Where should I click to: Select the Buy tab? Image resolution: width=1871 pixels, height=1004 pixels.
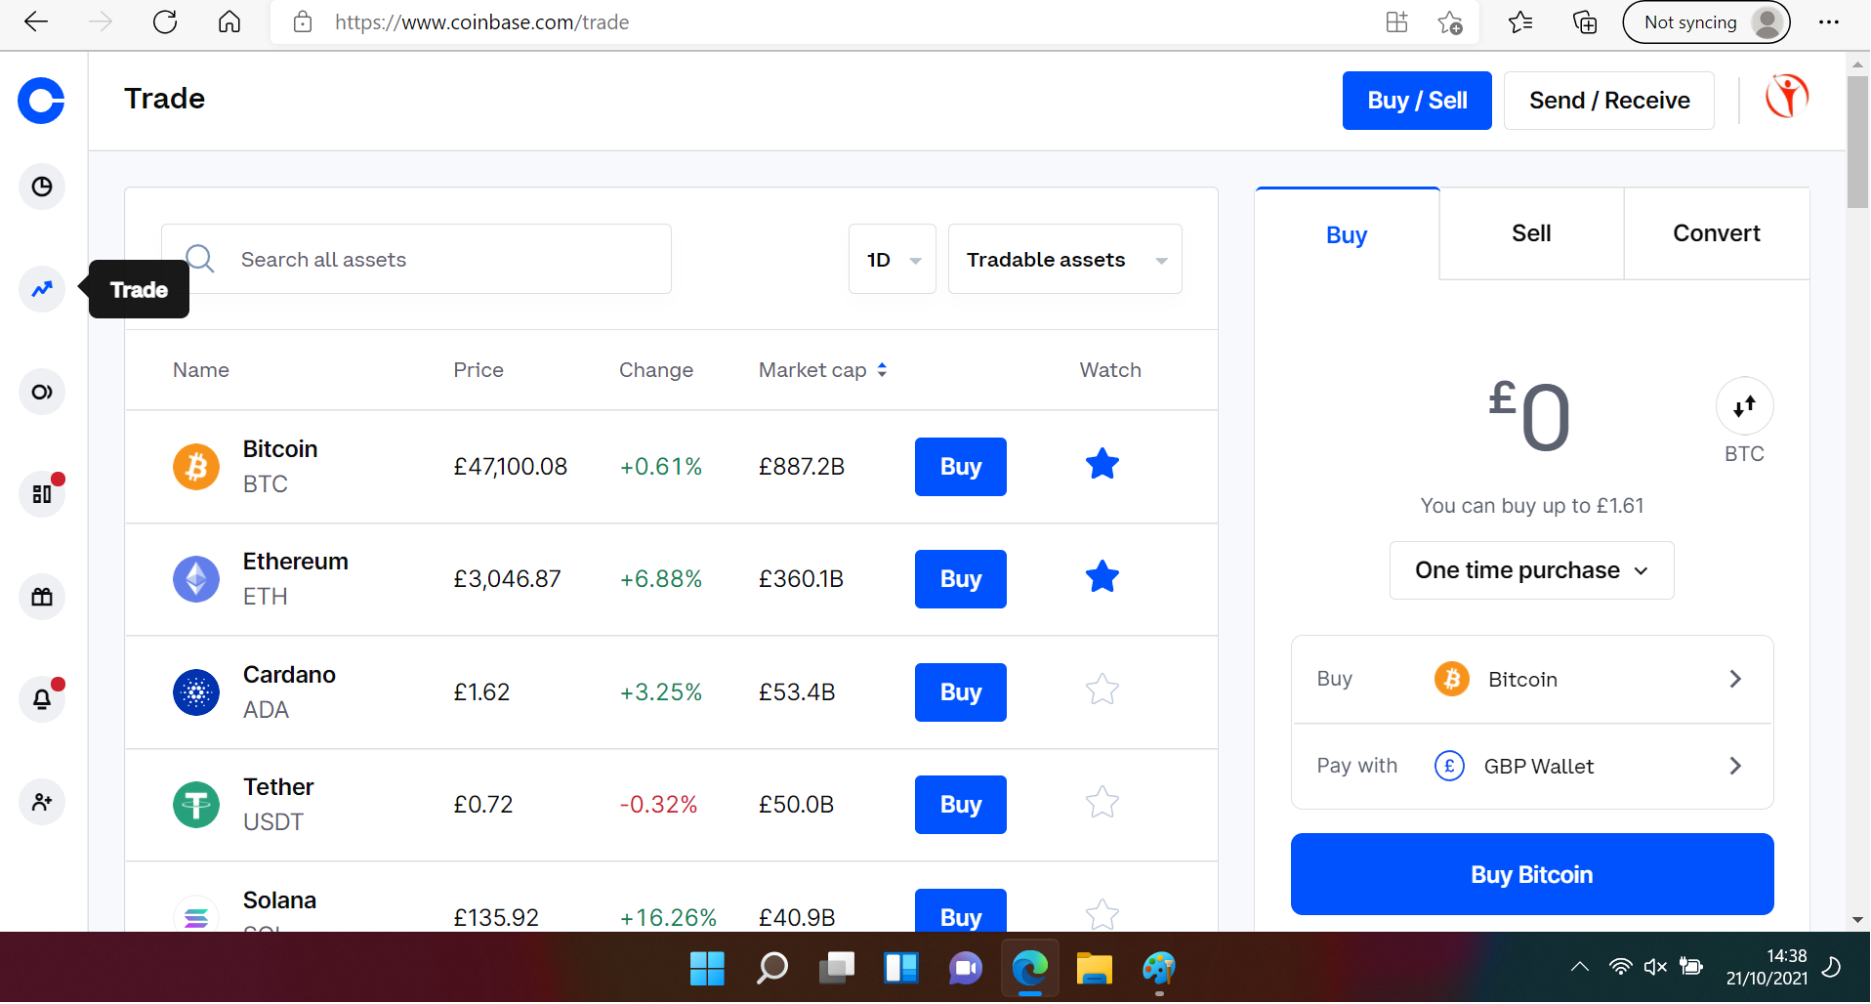[1347, 234]
